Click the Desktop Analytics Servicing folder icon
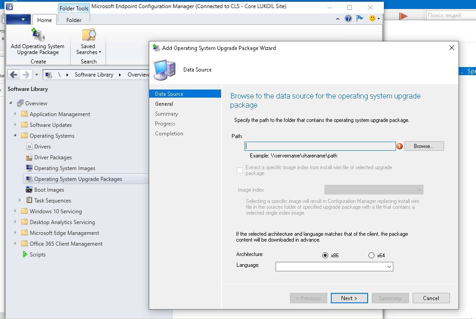The image size is (476, 319). [25, 222]
